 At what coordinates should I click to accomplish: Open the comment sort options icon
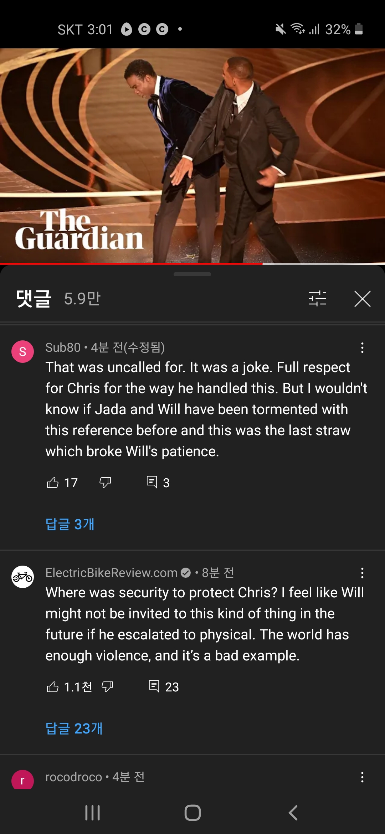point(317,299)
